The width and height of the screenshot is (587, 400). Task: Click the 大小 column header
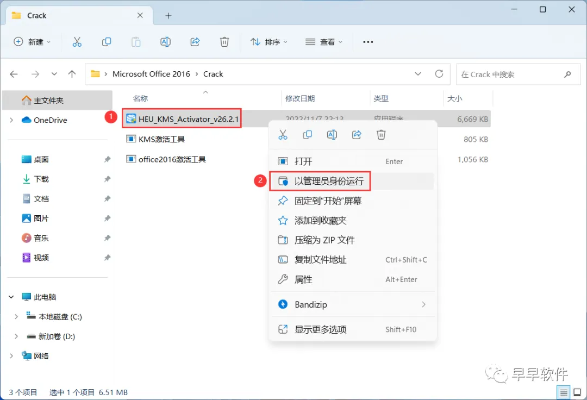click(x=454, y=98)
